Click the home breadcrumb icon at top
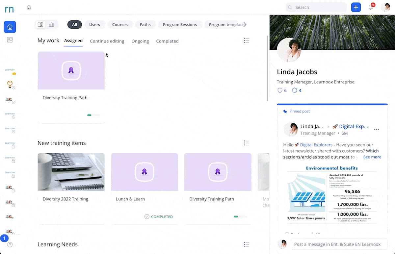Image resolution: width=395 pixels, height=254 pixels. (x=29, y=7)
